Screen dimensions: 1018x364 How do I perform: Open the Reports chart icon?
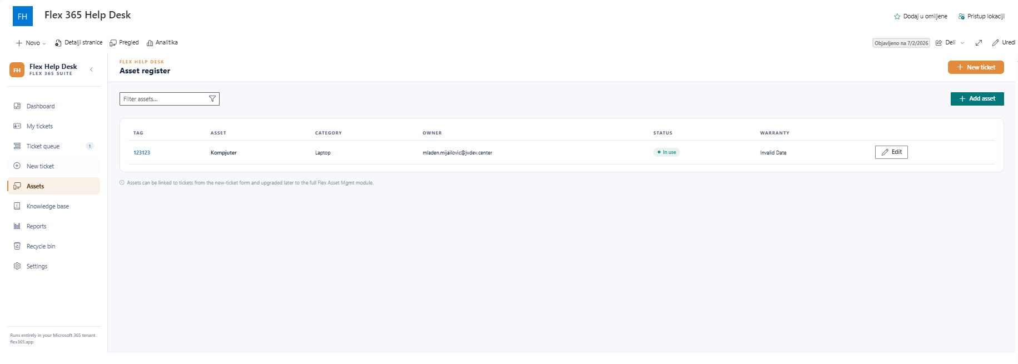coord(17,226)
